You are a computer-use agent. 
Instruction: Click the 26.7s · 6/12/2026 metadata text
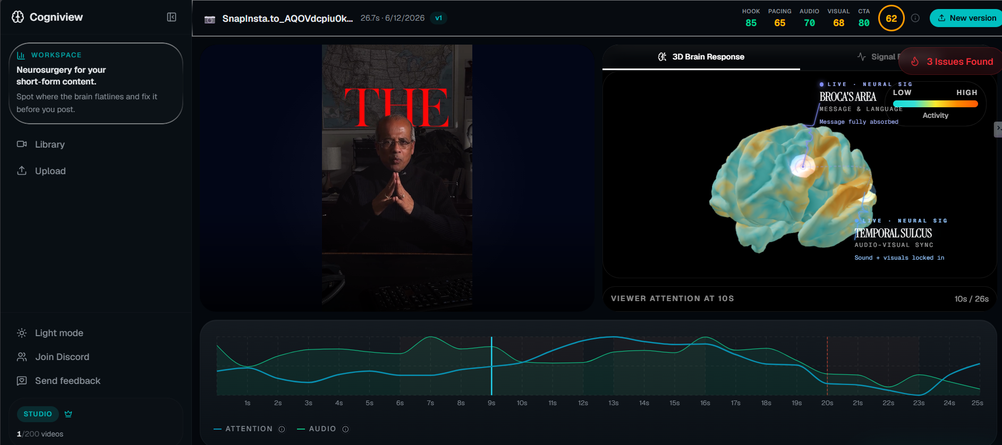[393, 18]
